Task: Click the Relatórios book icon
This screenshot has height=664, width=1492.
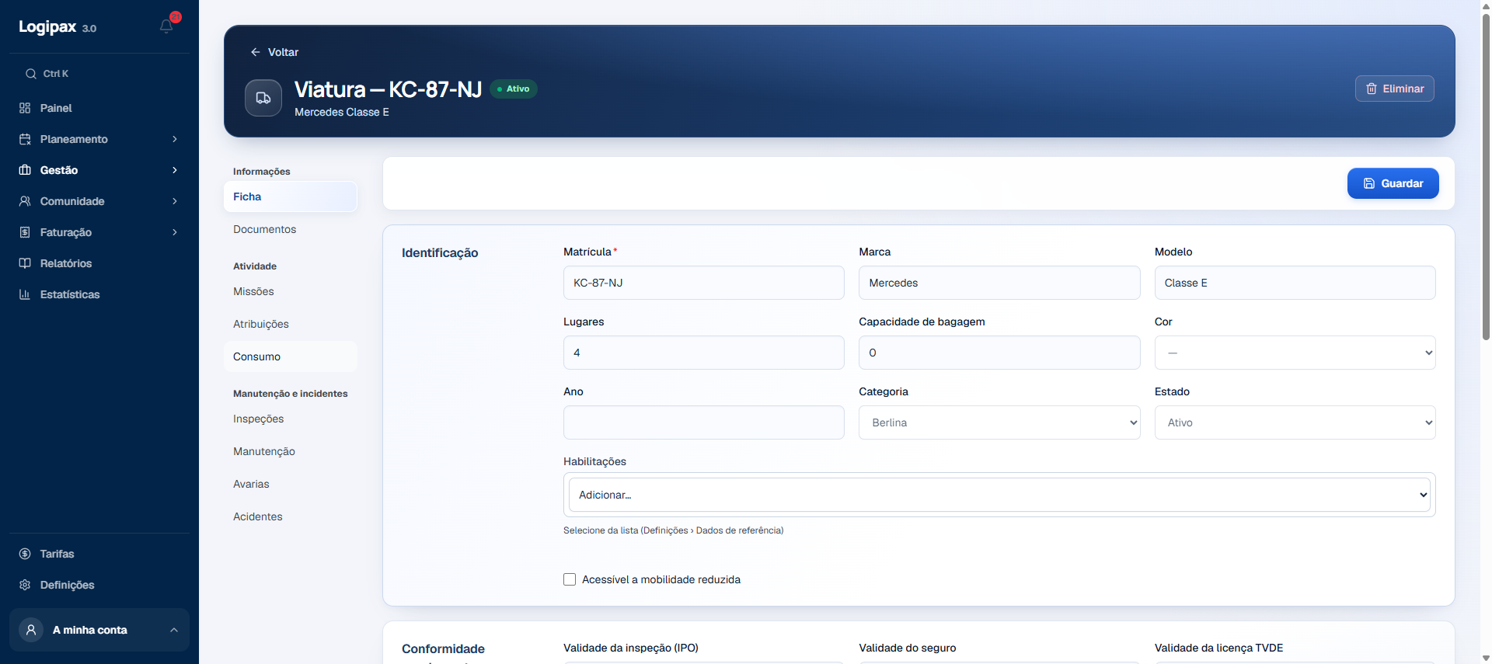Action: [x=25, y=263]
